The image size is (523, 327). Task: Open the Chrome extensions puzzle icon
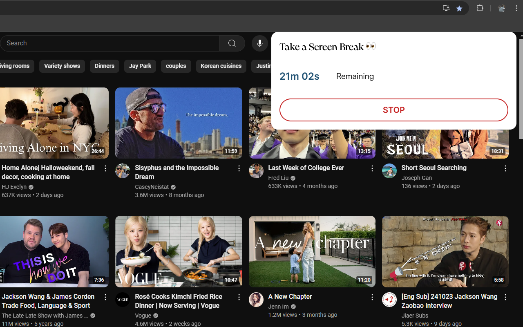coord(480,8)
